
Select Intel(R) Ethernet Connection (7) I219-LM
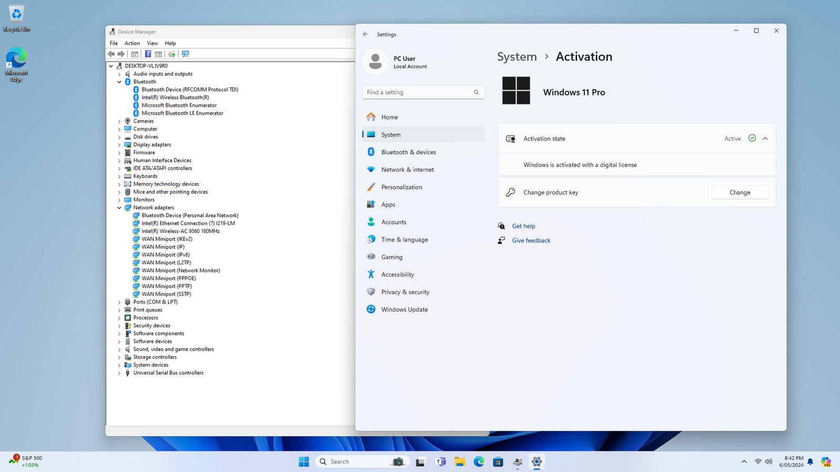point(188,223)
